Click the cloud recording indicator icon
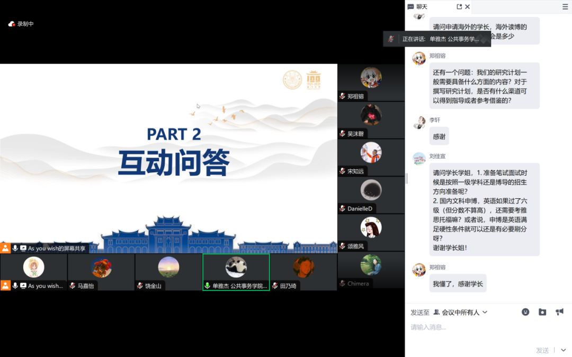This screenshot has width=572, height=357. click(x=12, y=24)
